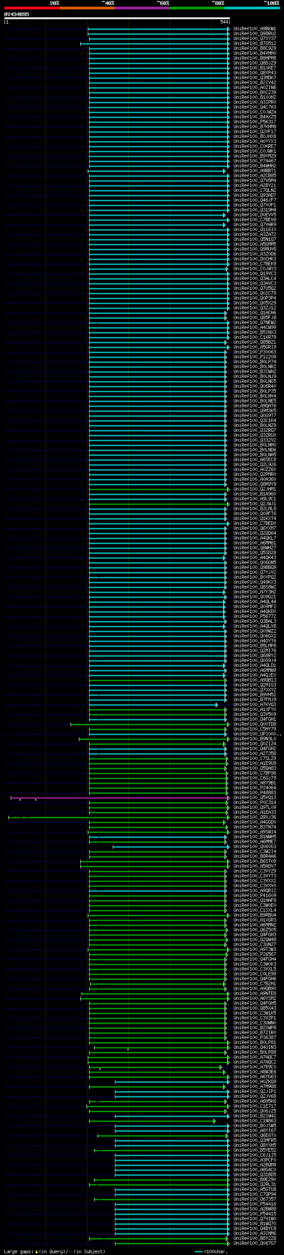
Task: Select hit label UniRef100_A5ADV7
Action: coord(255,866)
